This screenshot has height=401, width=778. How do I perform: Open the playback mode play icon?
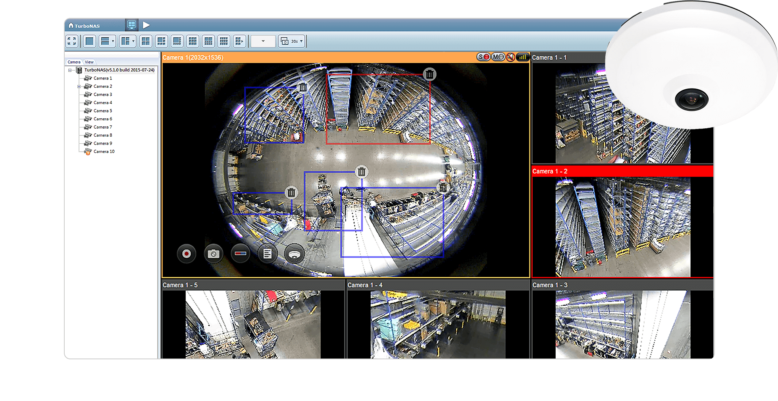146,25
